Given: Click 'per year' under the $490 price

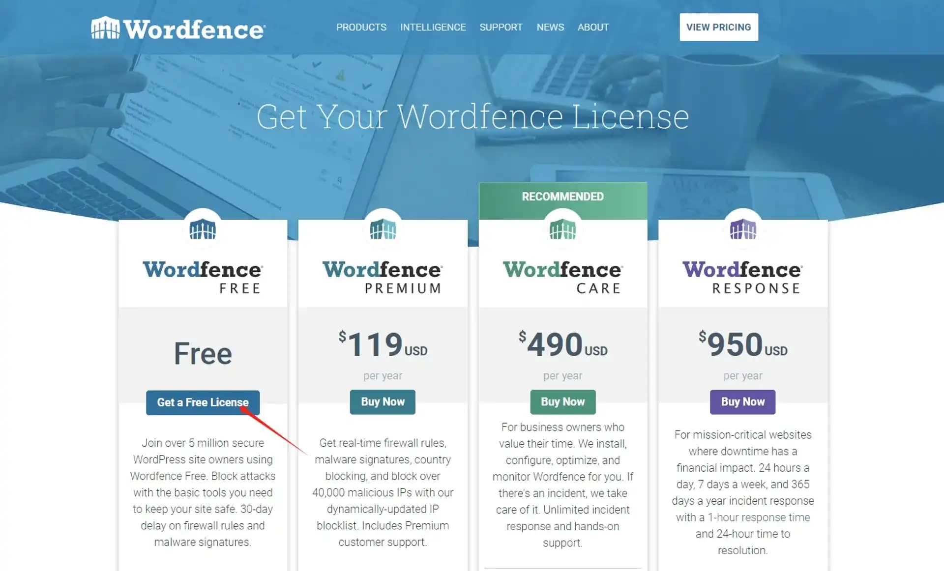Looking at the screenshot, I should (563, 376).
